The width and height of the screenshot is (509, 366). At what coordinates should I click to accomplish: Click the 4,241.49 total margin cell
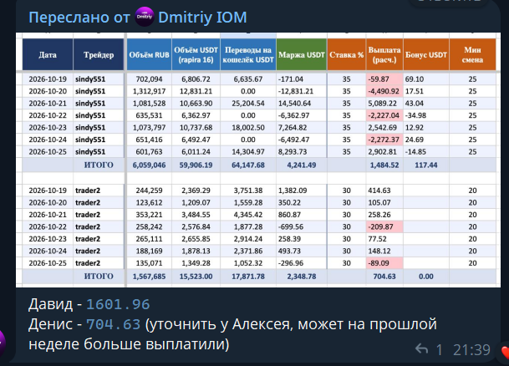(302, 165)
